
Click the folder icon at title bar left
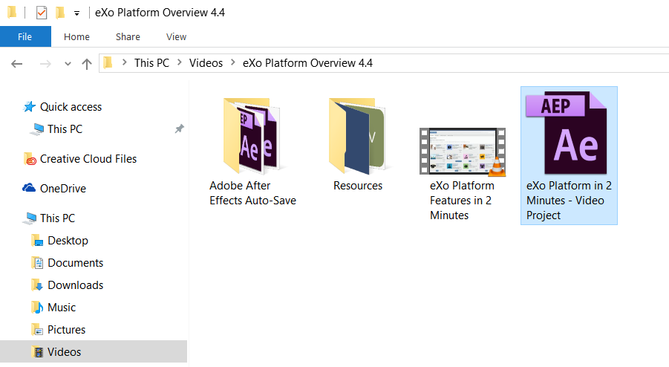(x=12, y=12)
